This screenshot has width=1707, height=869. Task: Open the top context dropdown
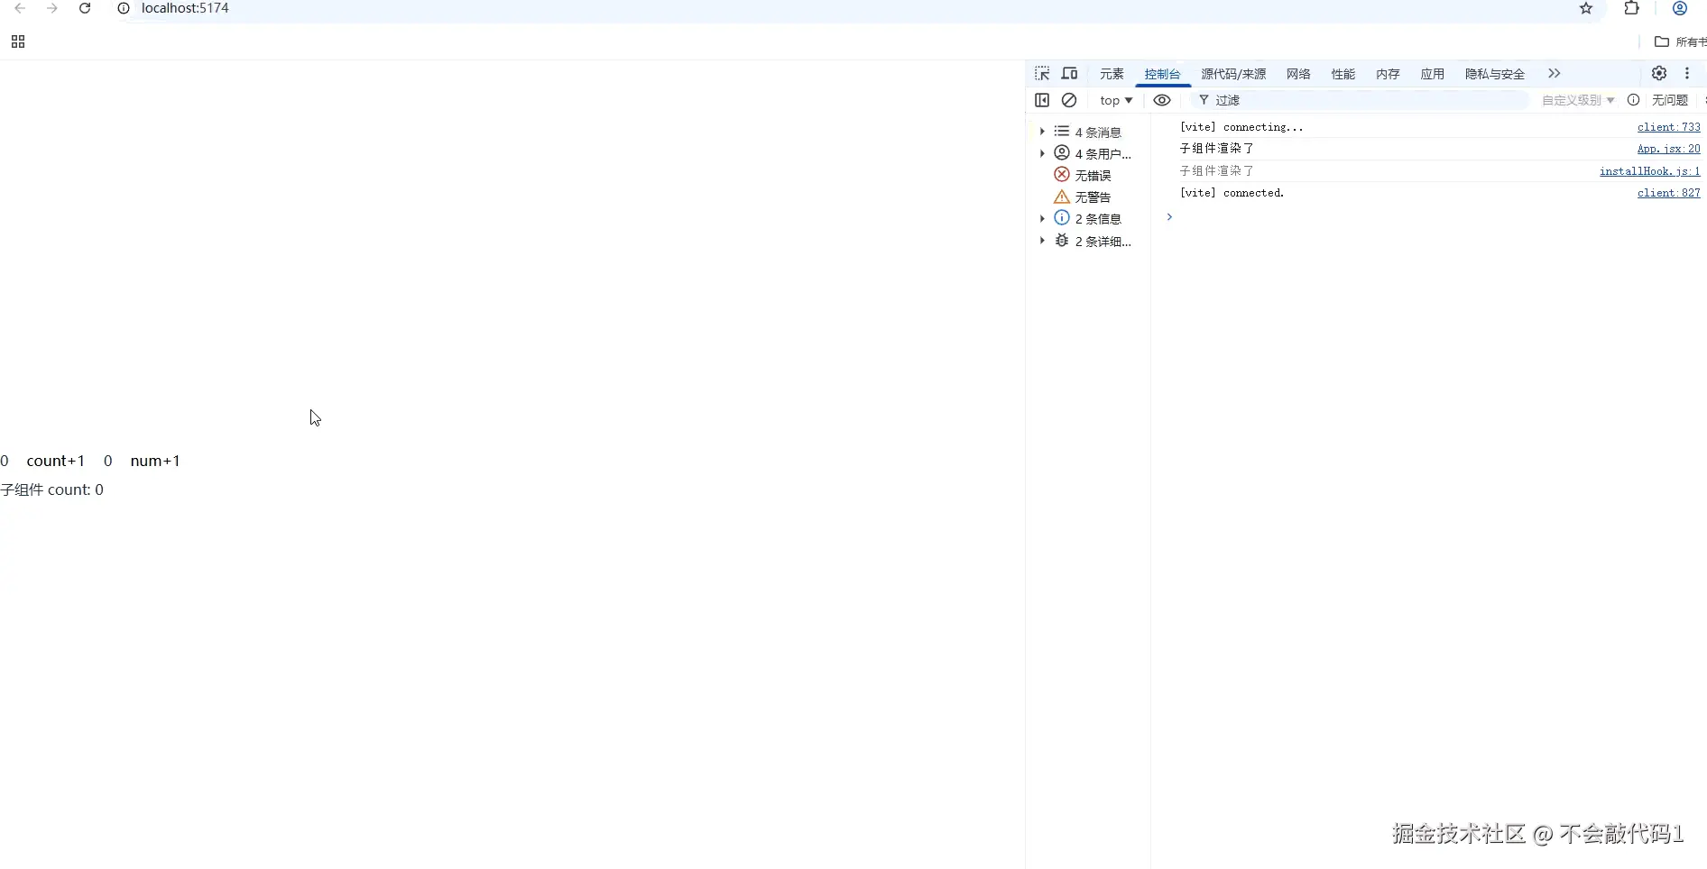pyautogui.click(x=1116, y=100)
